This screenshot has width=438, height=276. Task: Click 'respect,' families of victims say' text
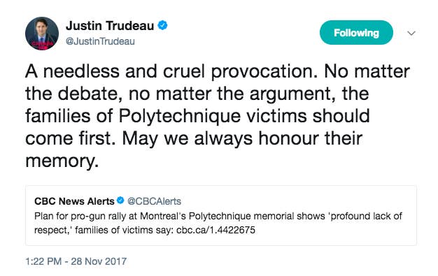coord(104,230)
